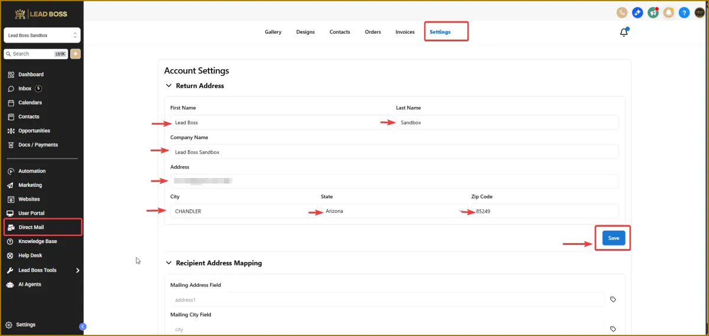Click the notification bell beside Settings tab
The width and height of the screenshot is (709, 336).
click(x=624, y=33)
